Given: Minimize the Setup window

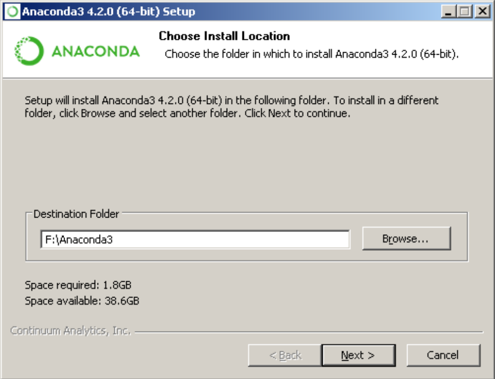Looking at the screenshot, I should pos(448,11).
